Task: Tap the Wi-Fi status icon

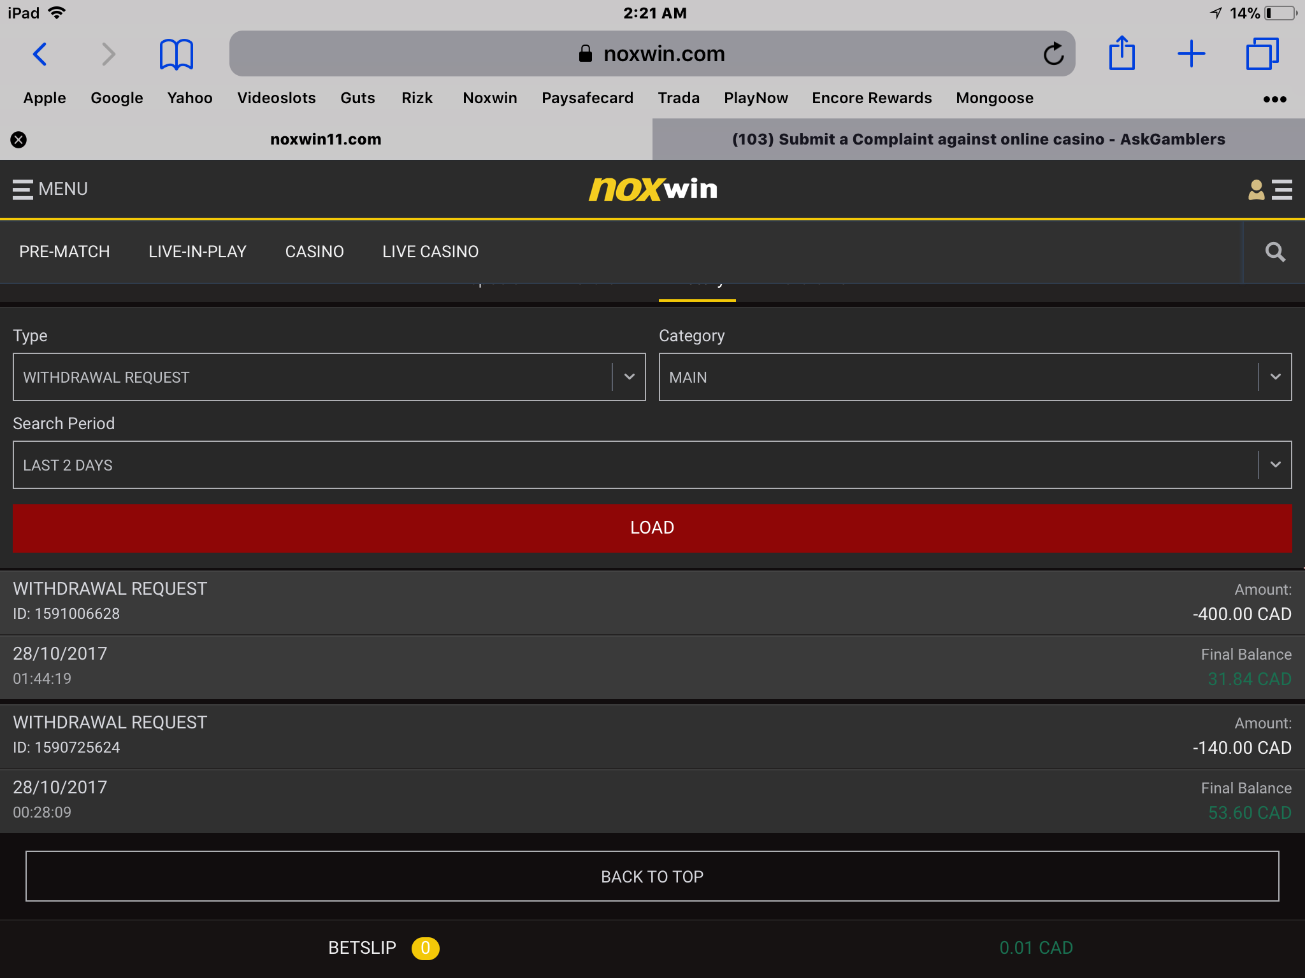Action: [57, 13]
